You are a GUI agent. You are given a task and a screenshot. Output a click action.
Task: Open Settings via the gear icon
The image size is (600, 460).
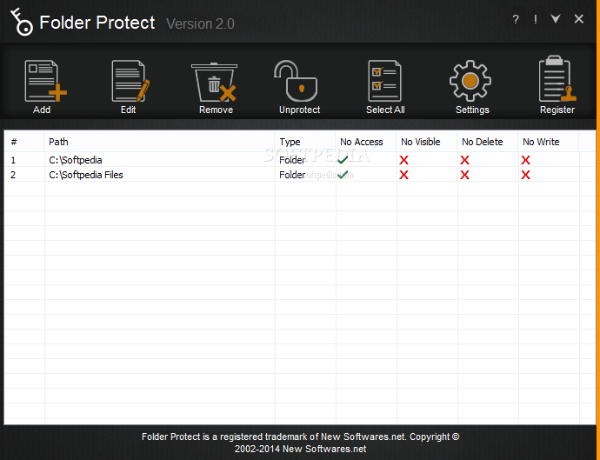coord(470,81)
